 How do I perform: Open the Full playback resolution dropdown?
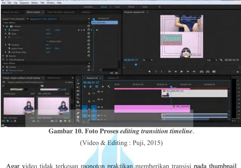(x=212, y=60)
